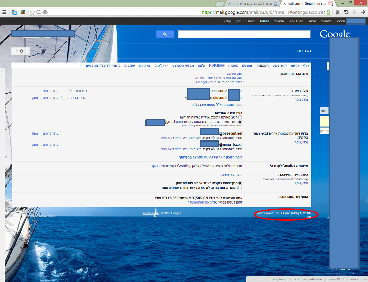Image resolution: width=368 pixels, height=282 pixels.
Task: Click 'הצג היסטוריה' under nana10.co.il
Action: (x=192, y=149)
